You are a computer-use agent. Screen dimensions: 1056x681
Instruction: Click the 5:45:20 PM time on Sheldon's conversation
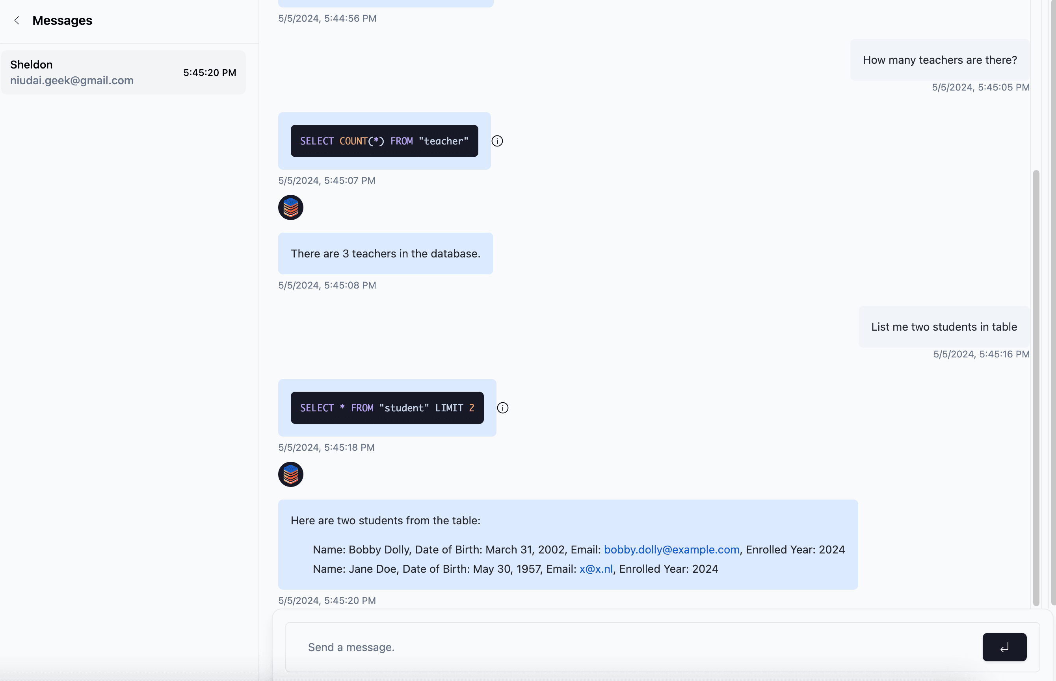(209, 72)
